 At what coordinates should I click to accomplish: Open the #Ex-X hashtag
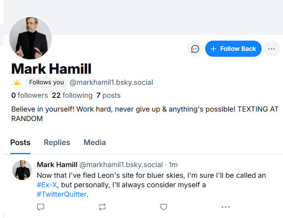(x=47, y=185)
